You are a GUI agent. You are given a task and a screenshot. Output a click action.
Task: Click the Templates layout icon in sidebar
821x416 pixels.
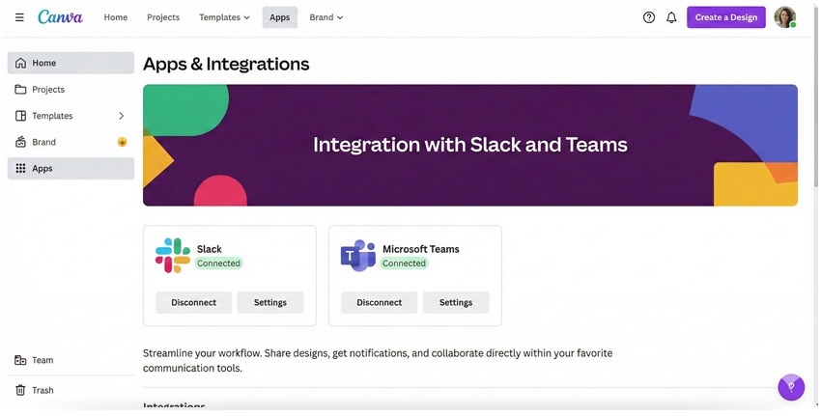(x=20, y=116)
